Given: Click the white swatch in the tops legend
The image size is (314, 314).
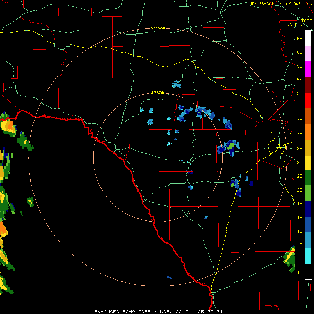Looking at the screenshot, I should (x=308, y=38).
